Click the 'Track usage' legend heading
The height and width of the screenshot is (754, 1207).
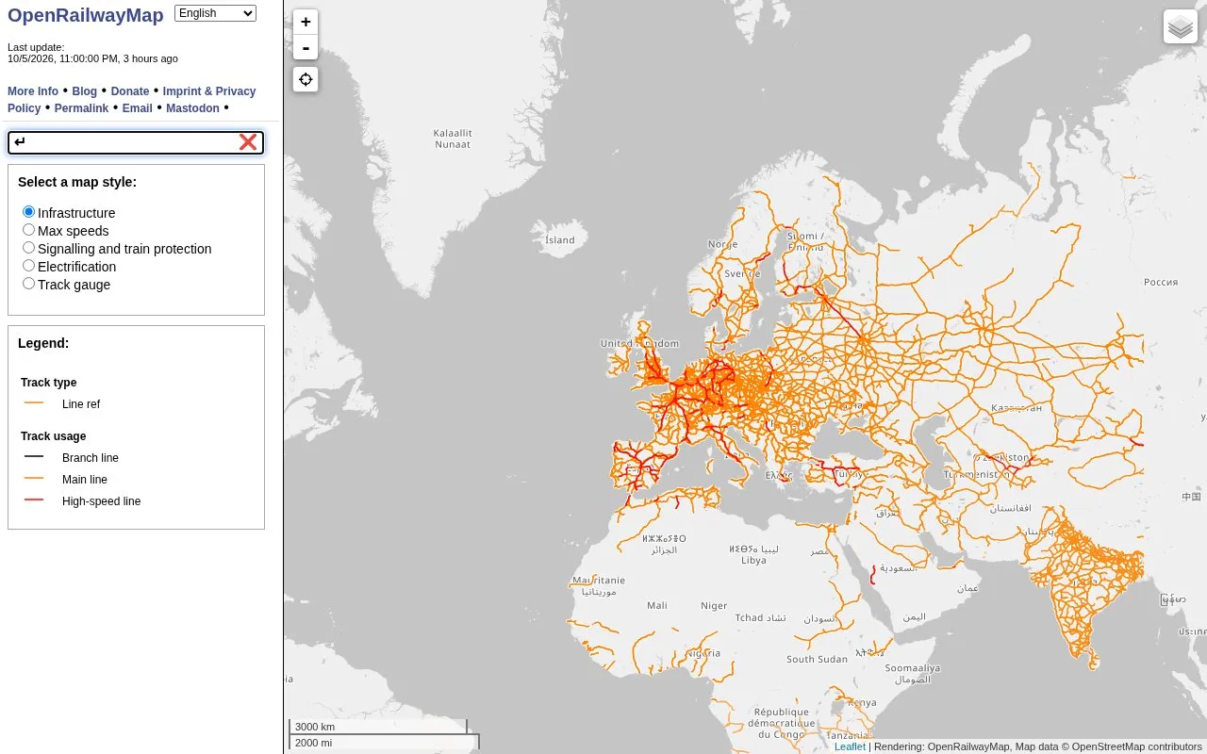point(54,436)
